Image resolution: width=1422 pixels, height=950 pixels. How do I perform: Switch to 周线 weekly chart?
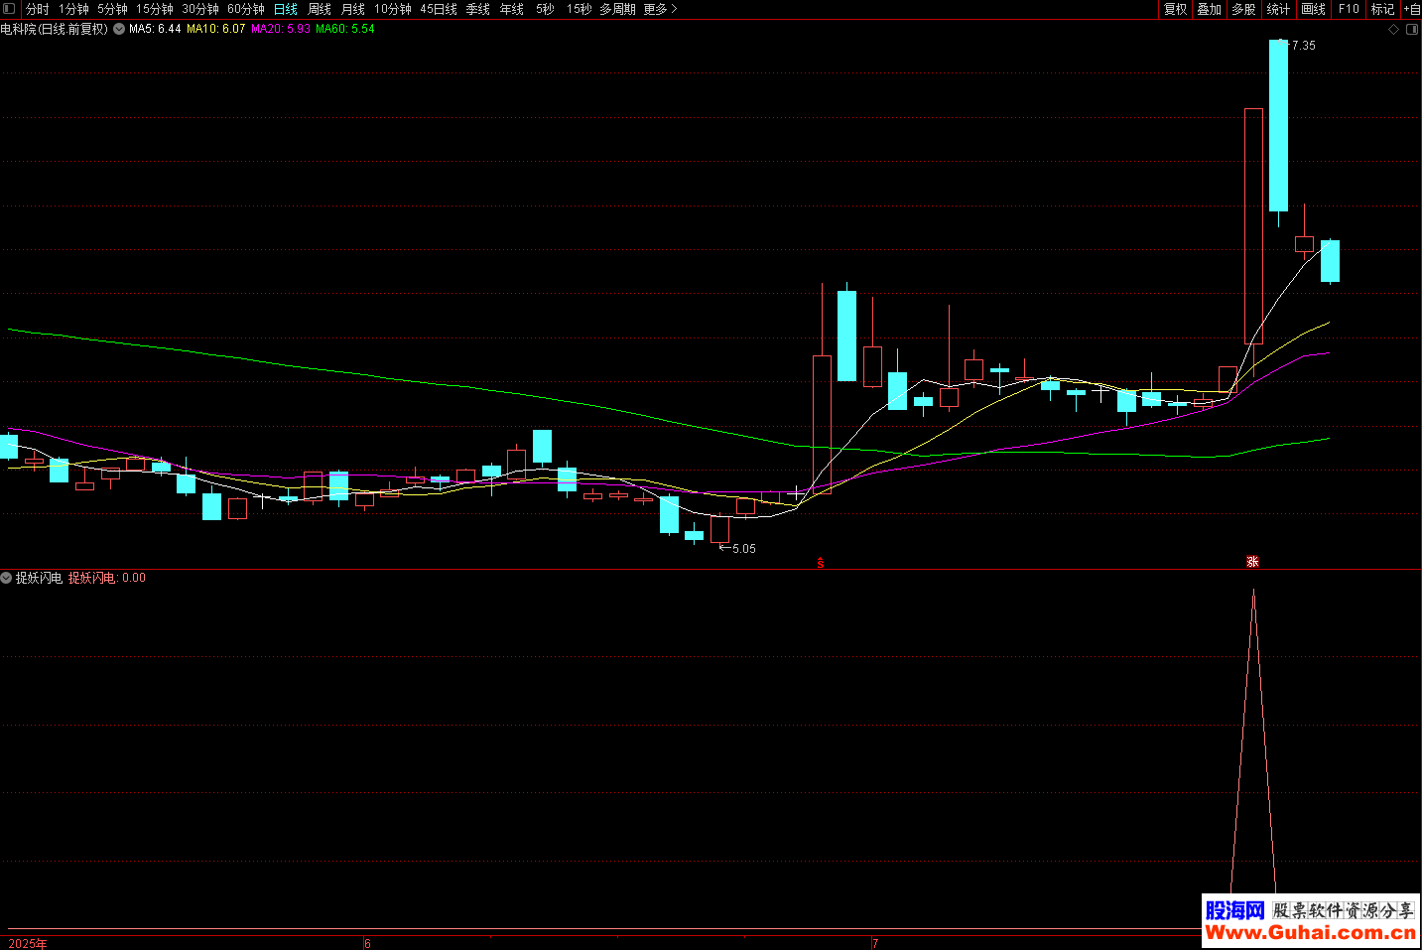(320, 9)
